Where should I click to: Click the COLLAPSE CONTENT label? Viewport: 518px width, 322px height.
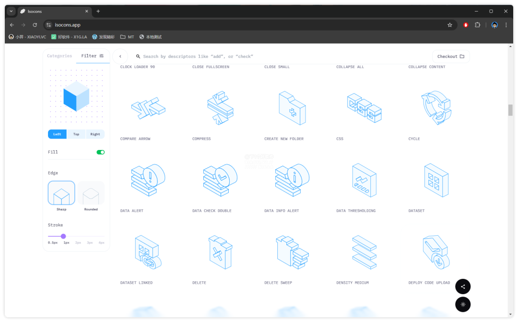(x=427, y=67)
